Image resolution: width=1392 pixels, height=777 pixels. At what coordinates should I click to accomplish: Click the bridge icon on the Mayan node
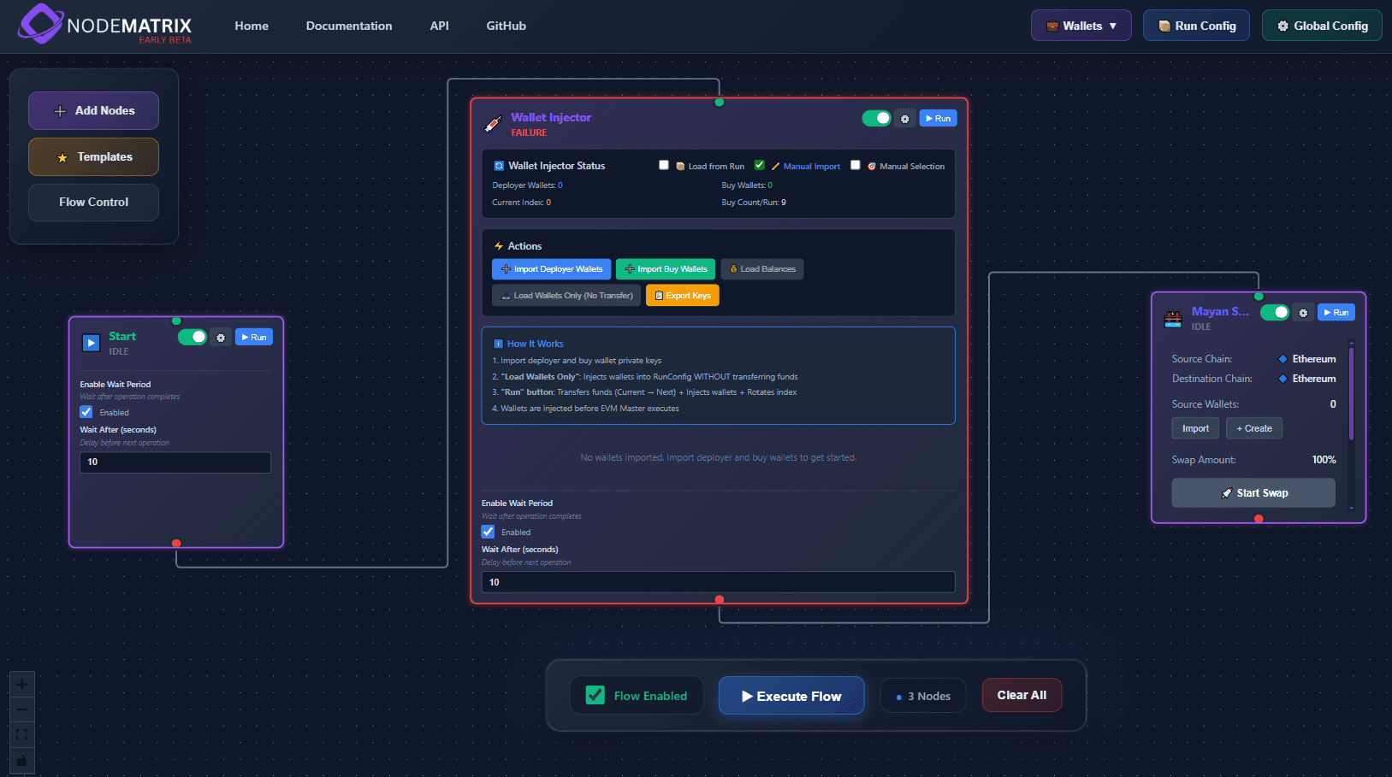[1173, 317]
